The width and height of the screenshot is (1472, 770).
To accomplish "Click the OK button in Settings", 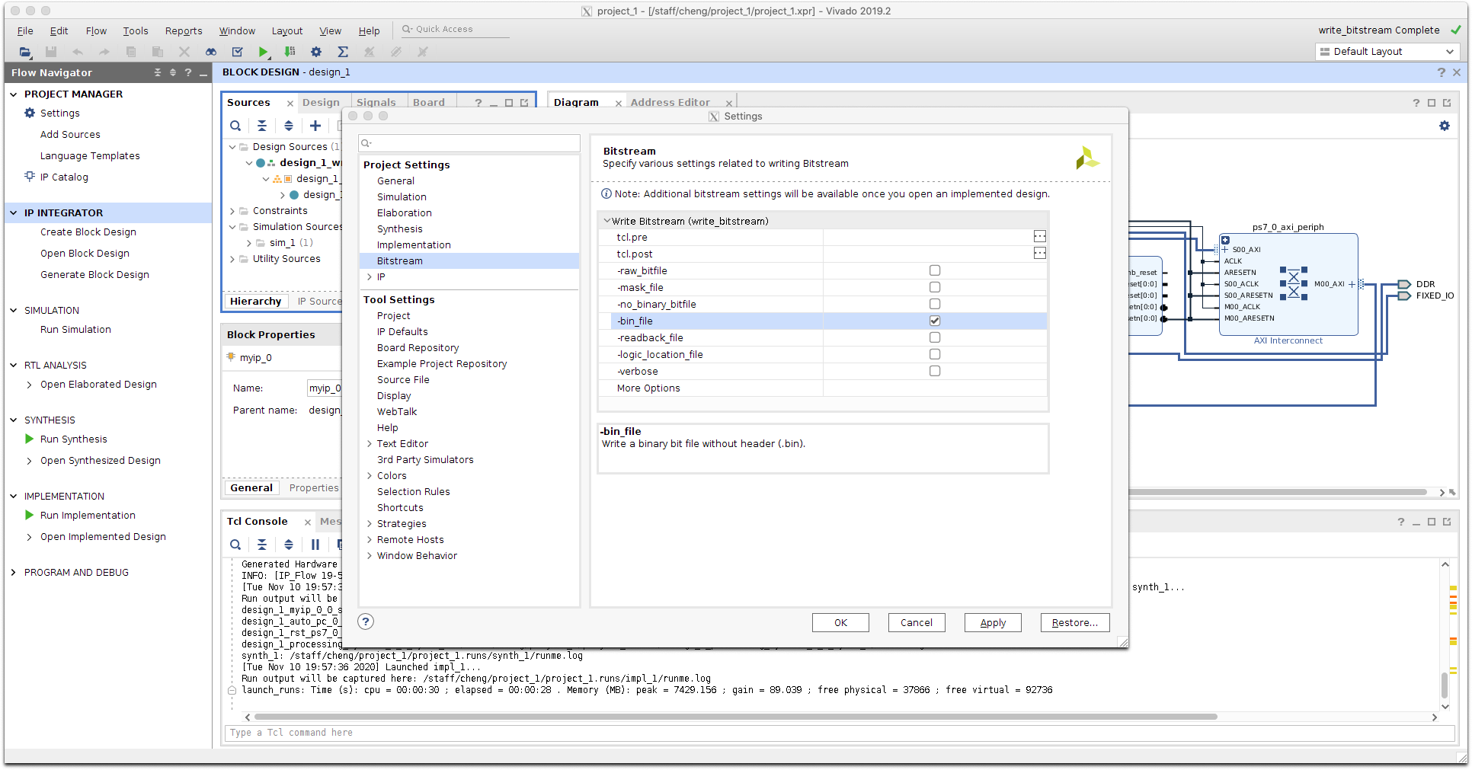I will (840, 622).
